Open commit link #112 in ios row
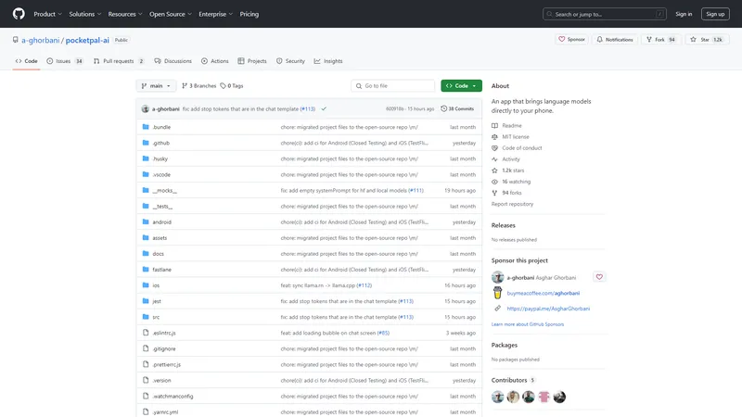742x417 pixels. point(364,285)
